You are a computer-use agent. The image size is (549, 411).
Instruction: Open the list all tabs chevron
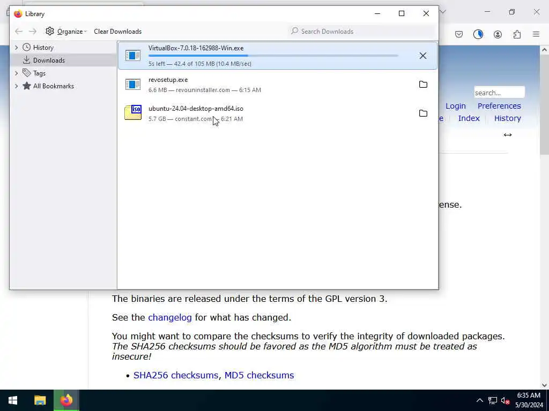[x=443, y=12]
